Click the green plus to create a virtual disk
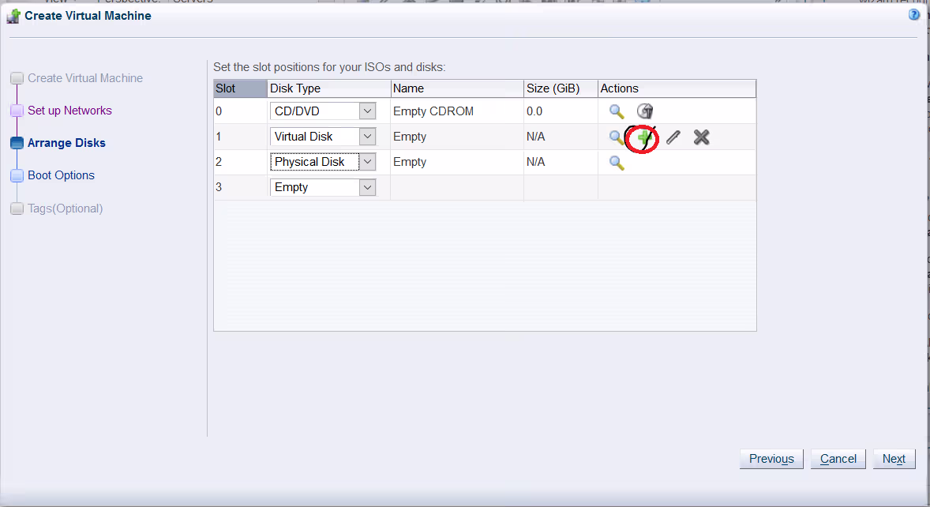930x507 pixels. (x=645, y=137)
